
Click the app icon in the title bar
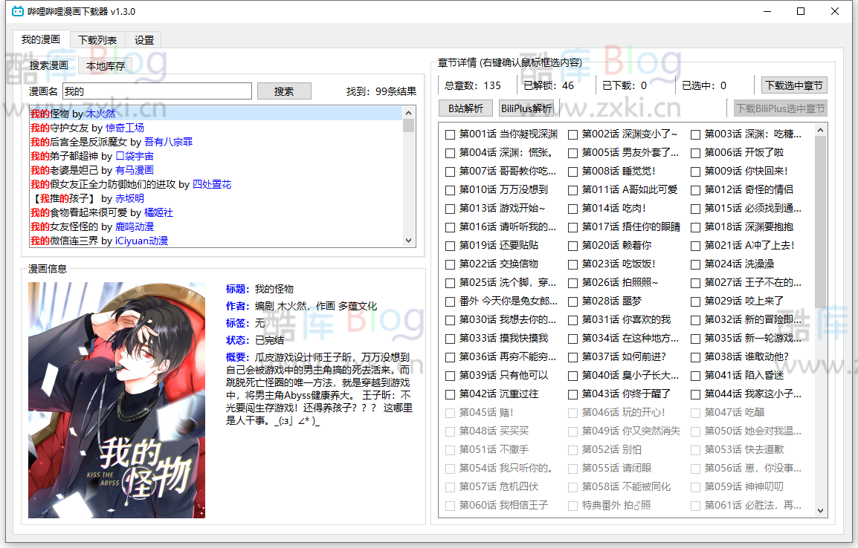(17, 11)
